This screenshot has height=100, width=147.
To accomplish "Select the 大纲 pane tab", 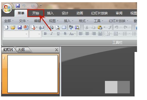I will (21, 50).
